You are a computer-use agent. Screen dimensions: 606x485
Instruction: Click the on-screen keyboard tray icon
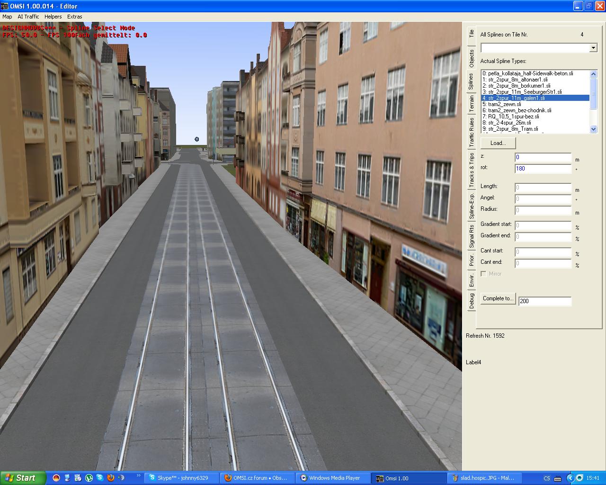tap(558, 478)
